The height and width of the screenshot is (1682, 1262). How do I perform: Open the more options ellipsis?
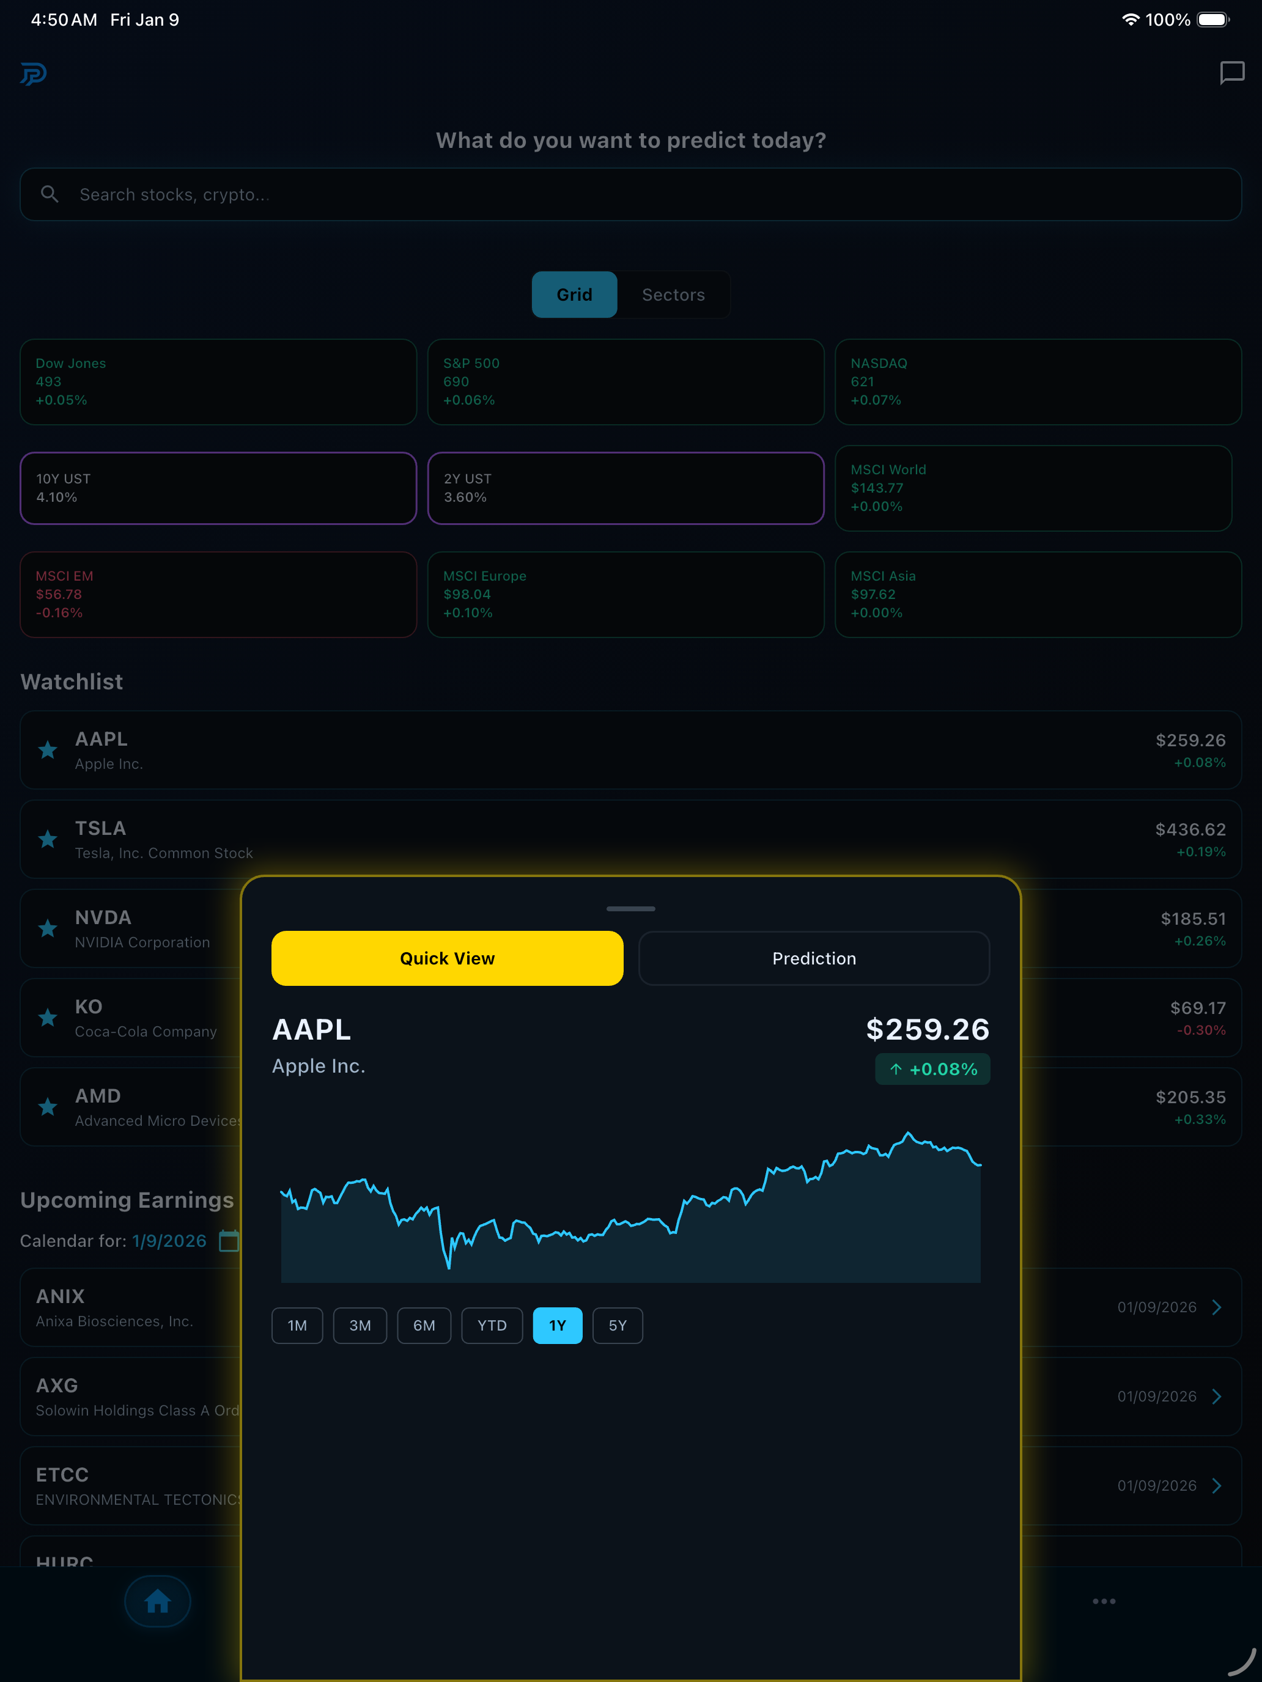point(1104,1601)
